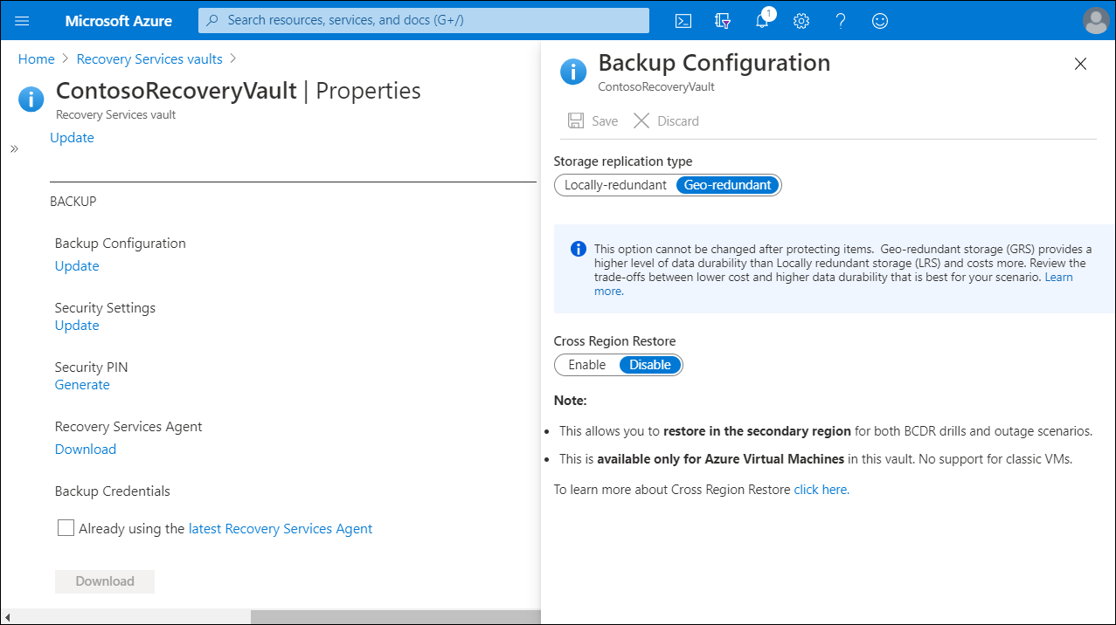Click the Recovery Services vault subtitle
1116x625 pixels.
click(116, 114)
